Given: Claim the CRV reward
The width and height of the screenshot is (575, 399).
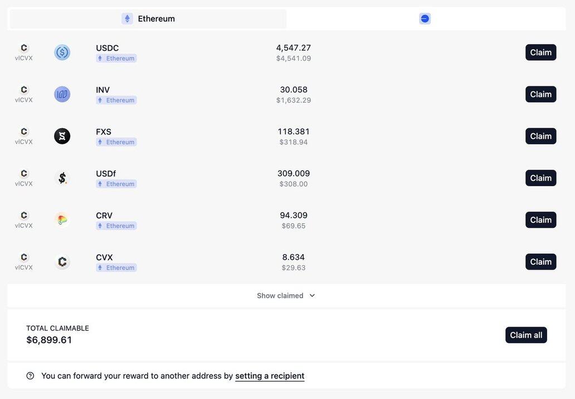Looking at the screenshot, I should pos(541,220).
